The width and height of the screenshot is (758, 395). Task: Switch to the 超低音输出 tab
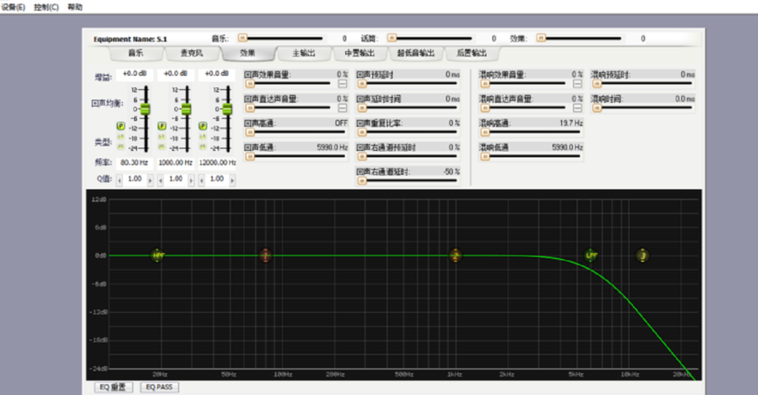pos(416,53)
